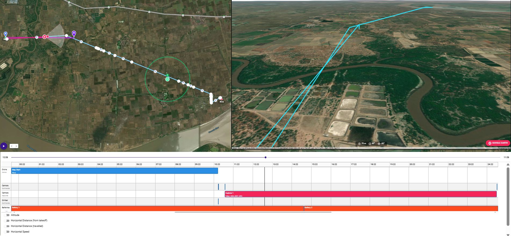Select the pink drone heading arrow marker
This screenshot has height=236, width=511.
(x=45, y=36)
